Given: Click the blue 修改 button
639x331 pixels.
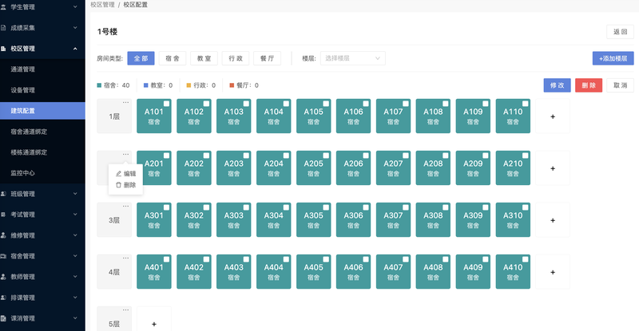Looking at the screenshot, I should pyautogui.click(x=557, y=85).
